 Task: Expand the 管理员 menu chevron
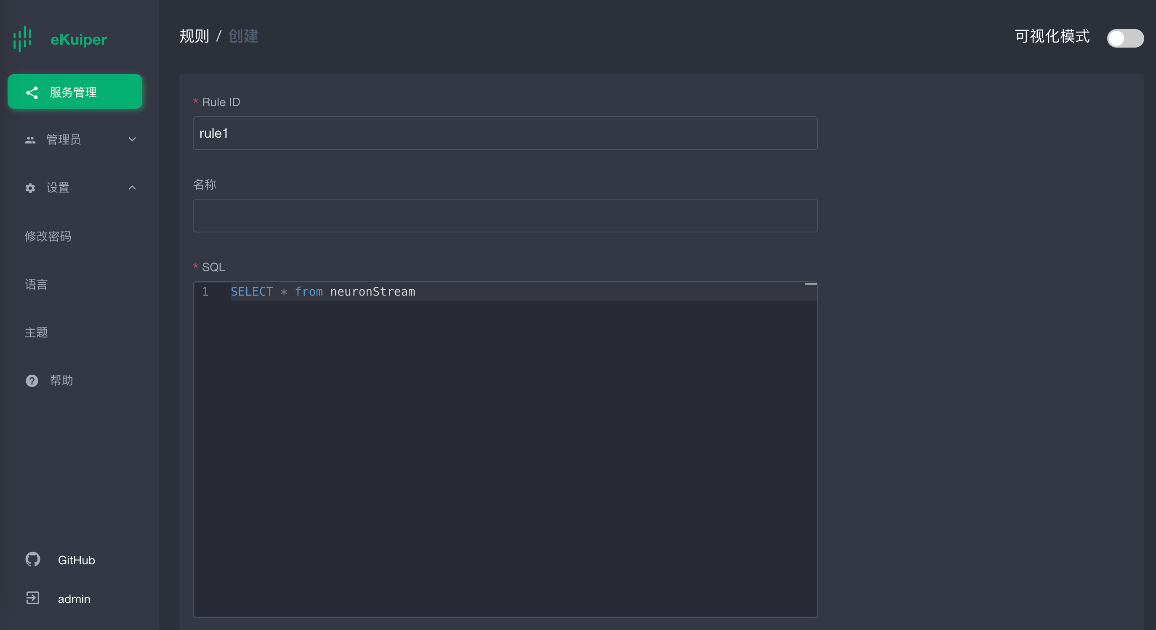coord(132,140)
